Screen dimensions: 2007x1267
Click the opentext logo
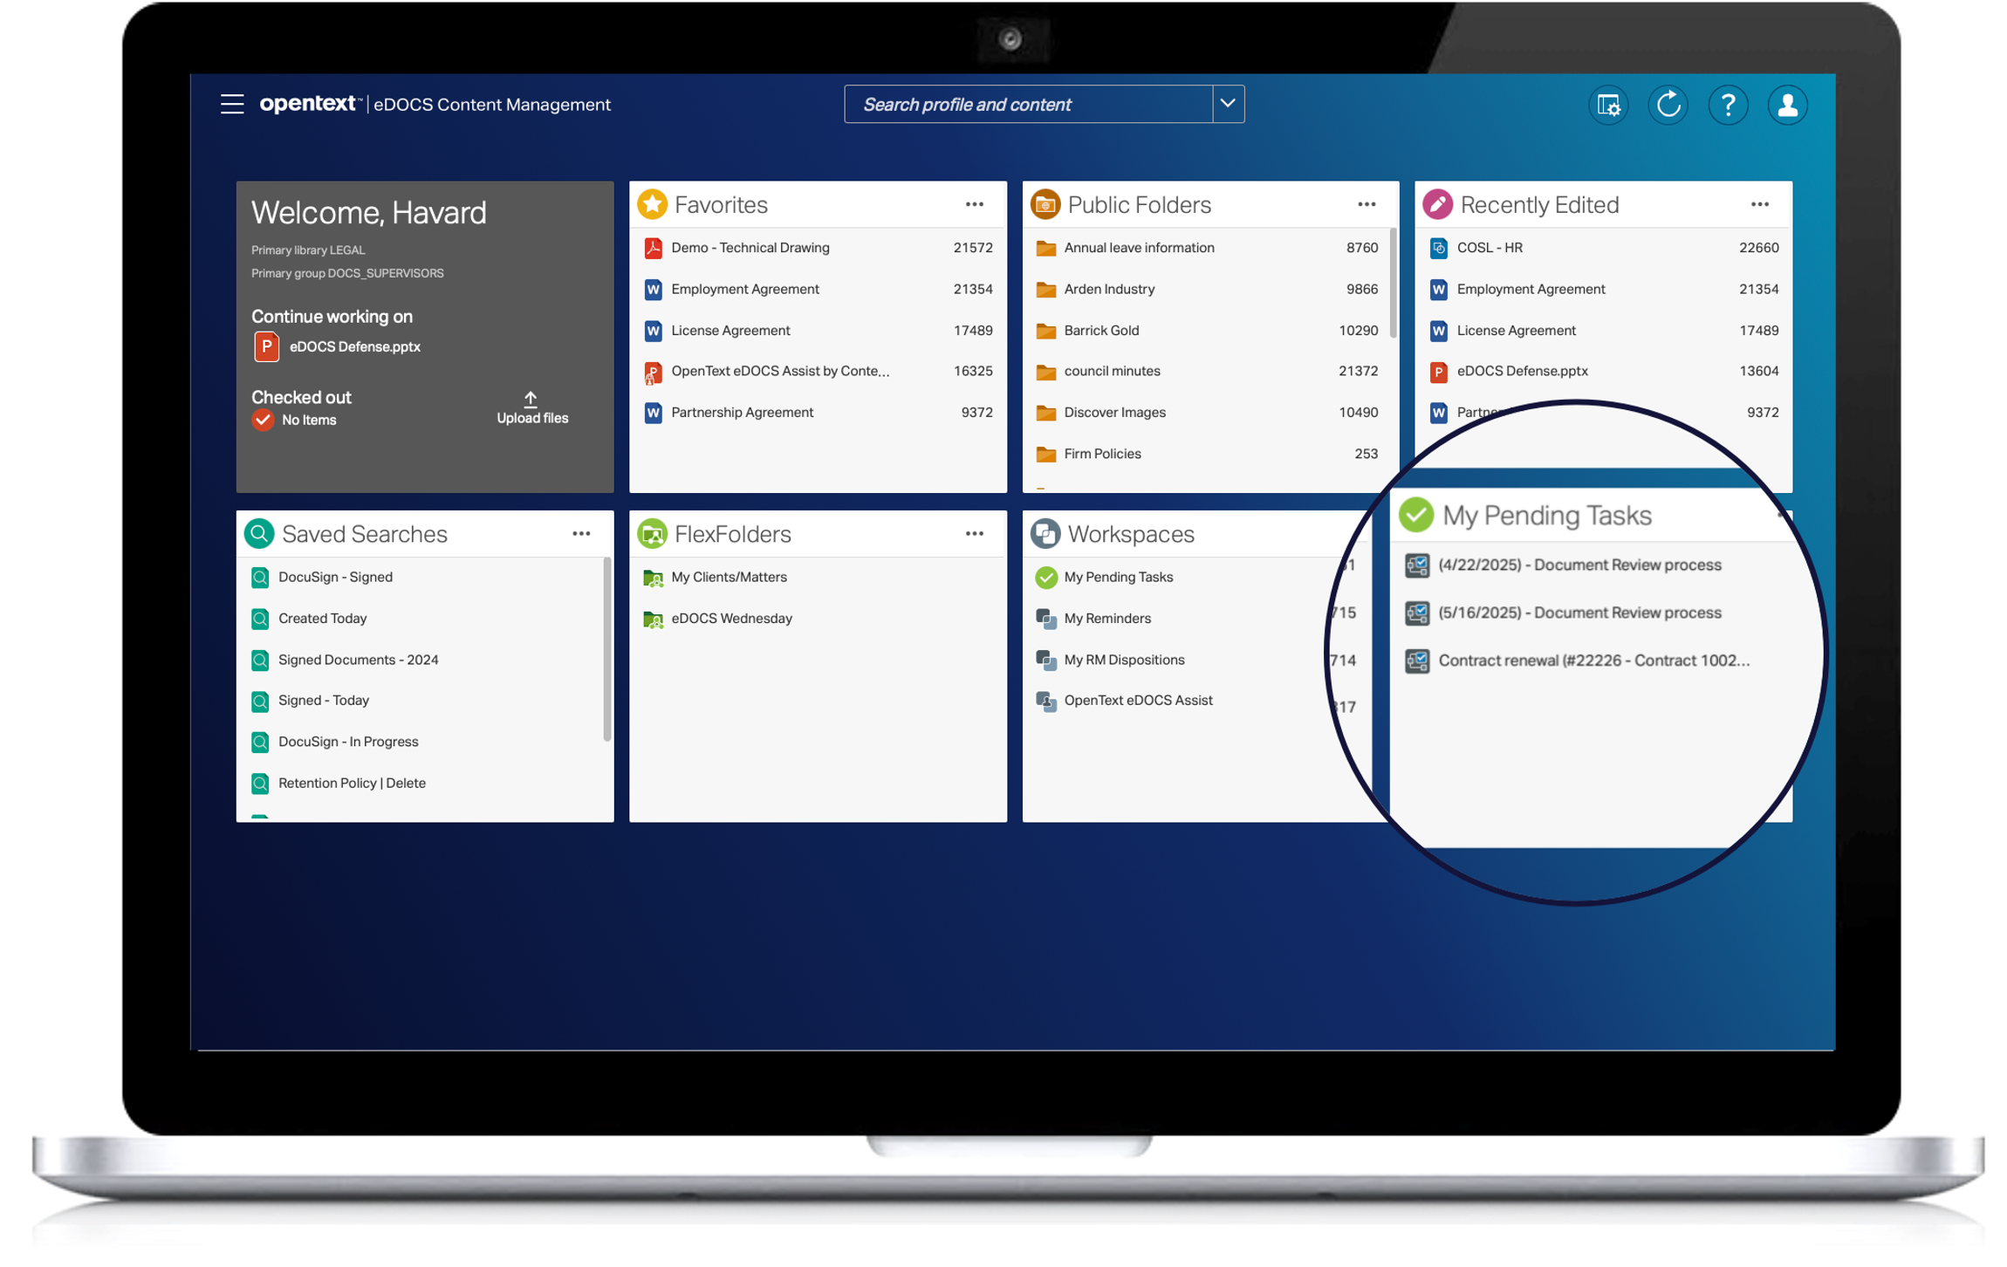[310, 104]
